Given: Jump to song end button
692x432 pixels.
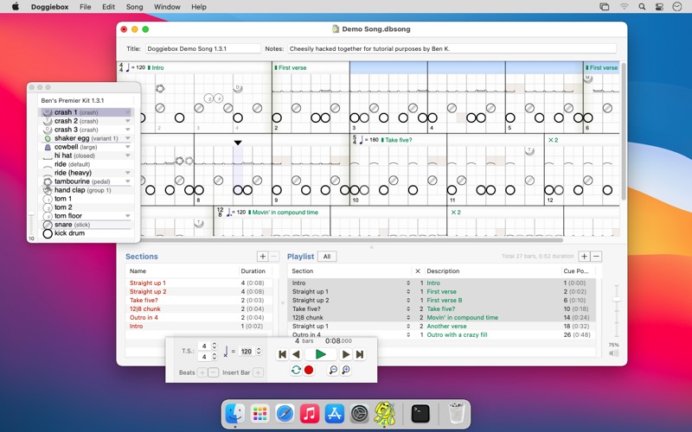Looking at the screenshot, I should coord(360,354).
